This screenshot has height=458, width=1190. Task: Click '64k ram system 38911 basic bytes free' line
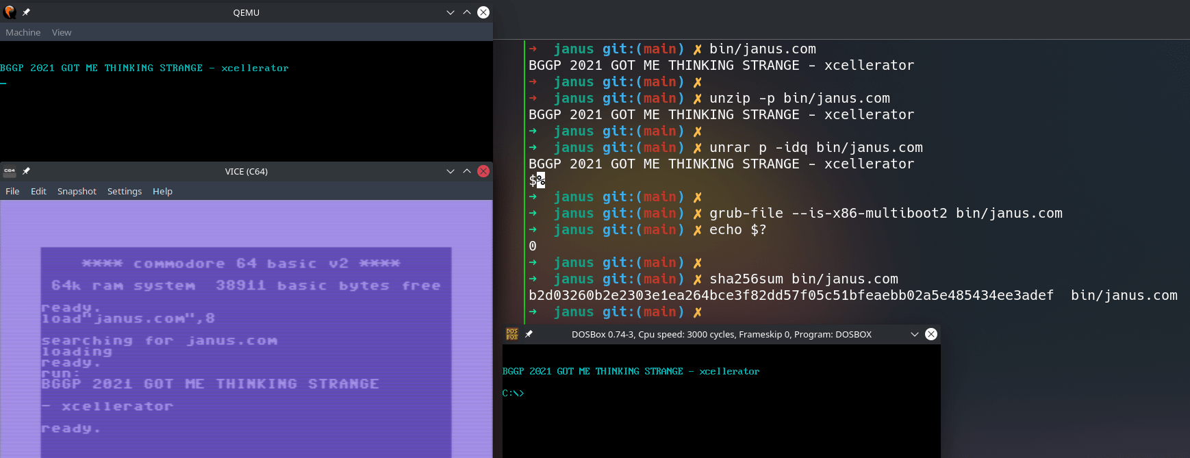pyautogui.click(x=246, y=285)
